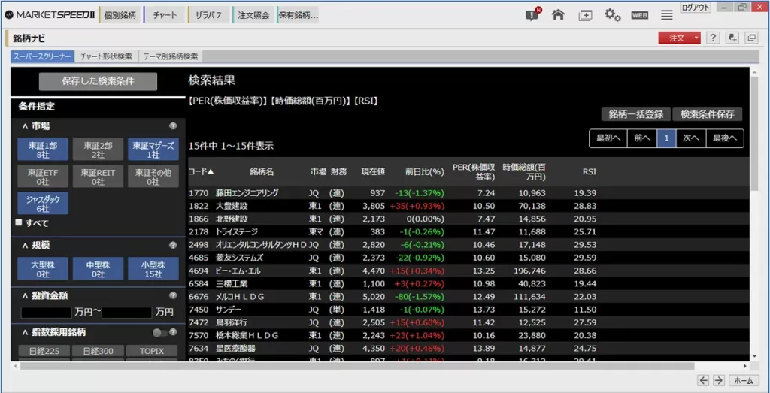This screenshot has height=393, width=770.
Task: Click 銘柄一括登録 button
Action: point(636,114)
